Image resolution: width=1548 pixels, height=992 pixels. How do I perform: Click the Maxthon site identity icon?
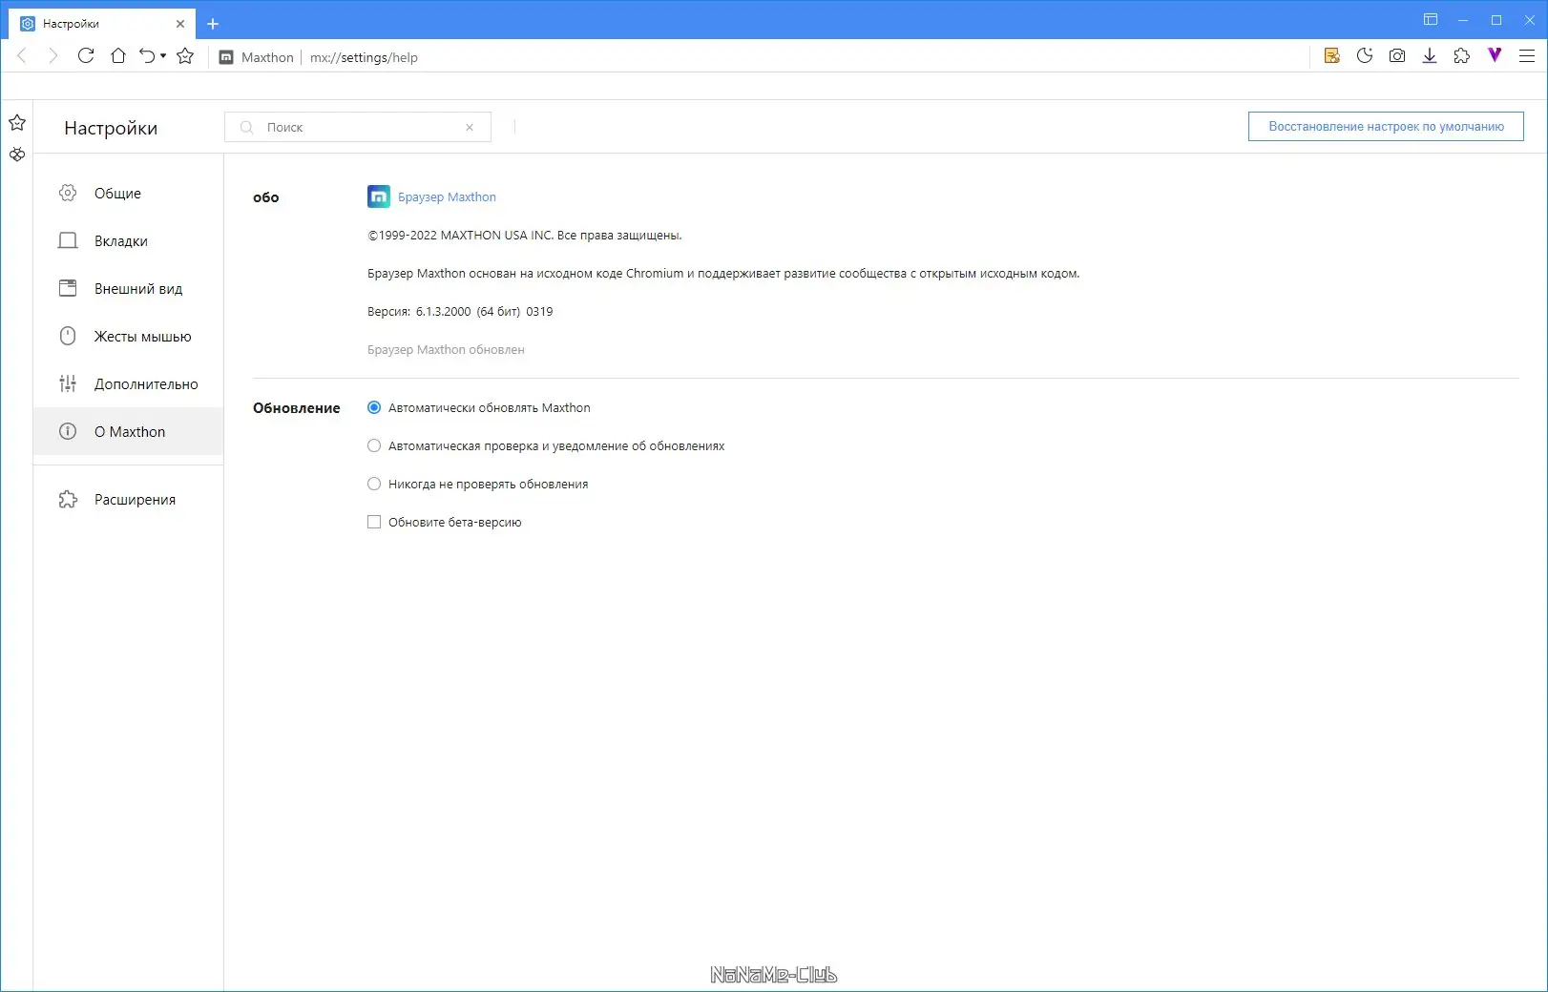point(226,57)
